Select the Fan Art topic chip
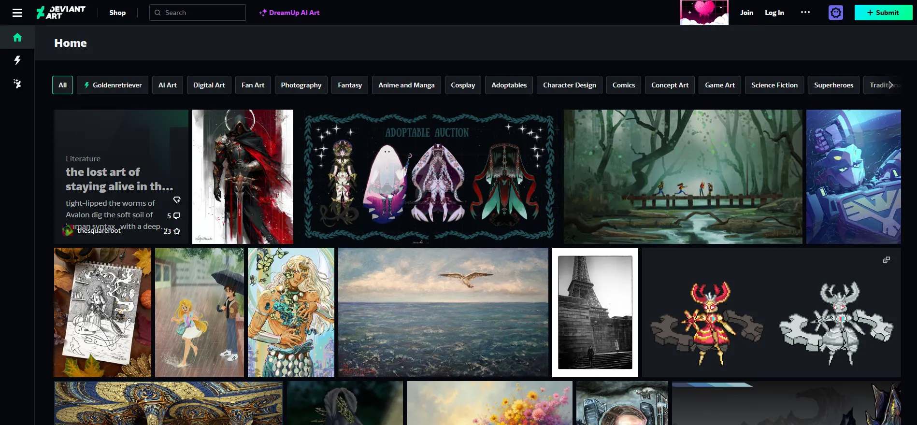 coord(253,85)
